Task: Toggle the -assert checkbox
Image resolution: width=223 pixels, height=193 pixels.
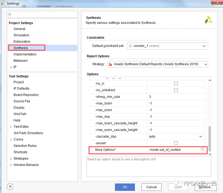Action: (176, 143)
